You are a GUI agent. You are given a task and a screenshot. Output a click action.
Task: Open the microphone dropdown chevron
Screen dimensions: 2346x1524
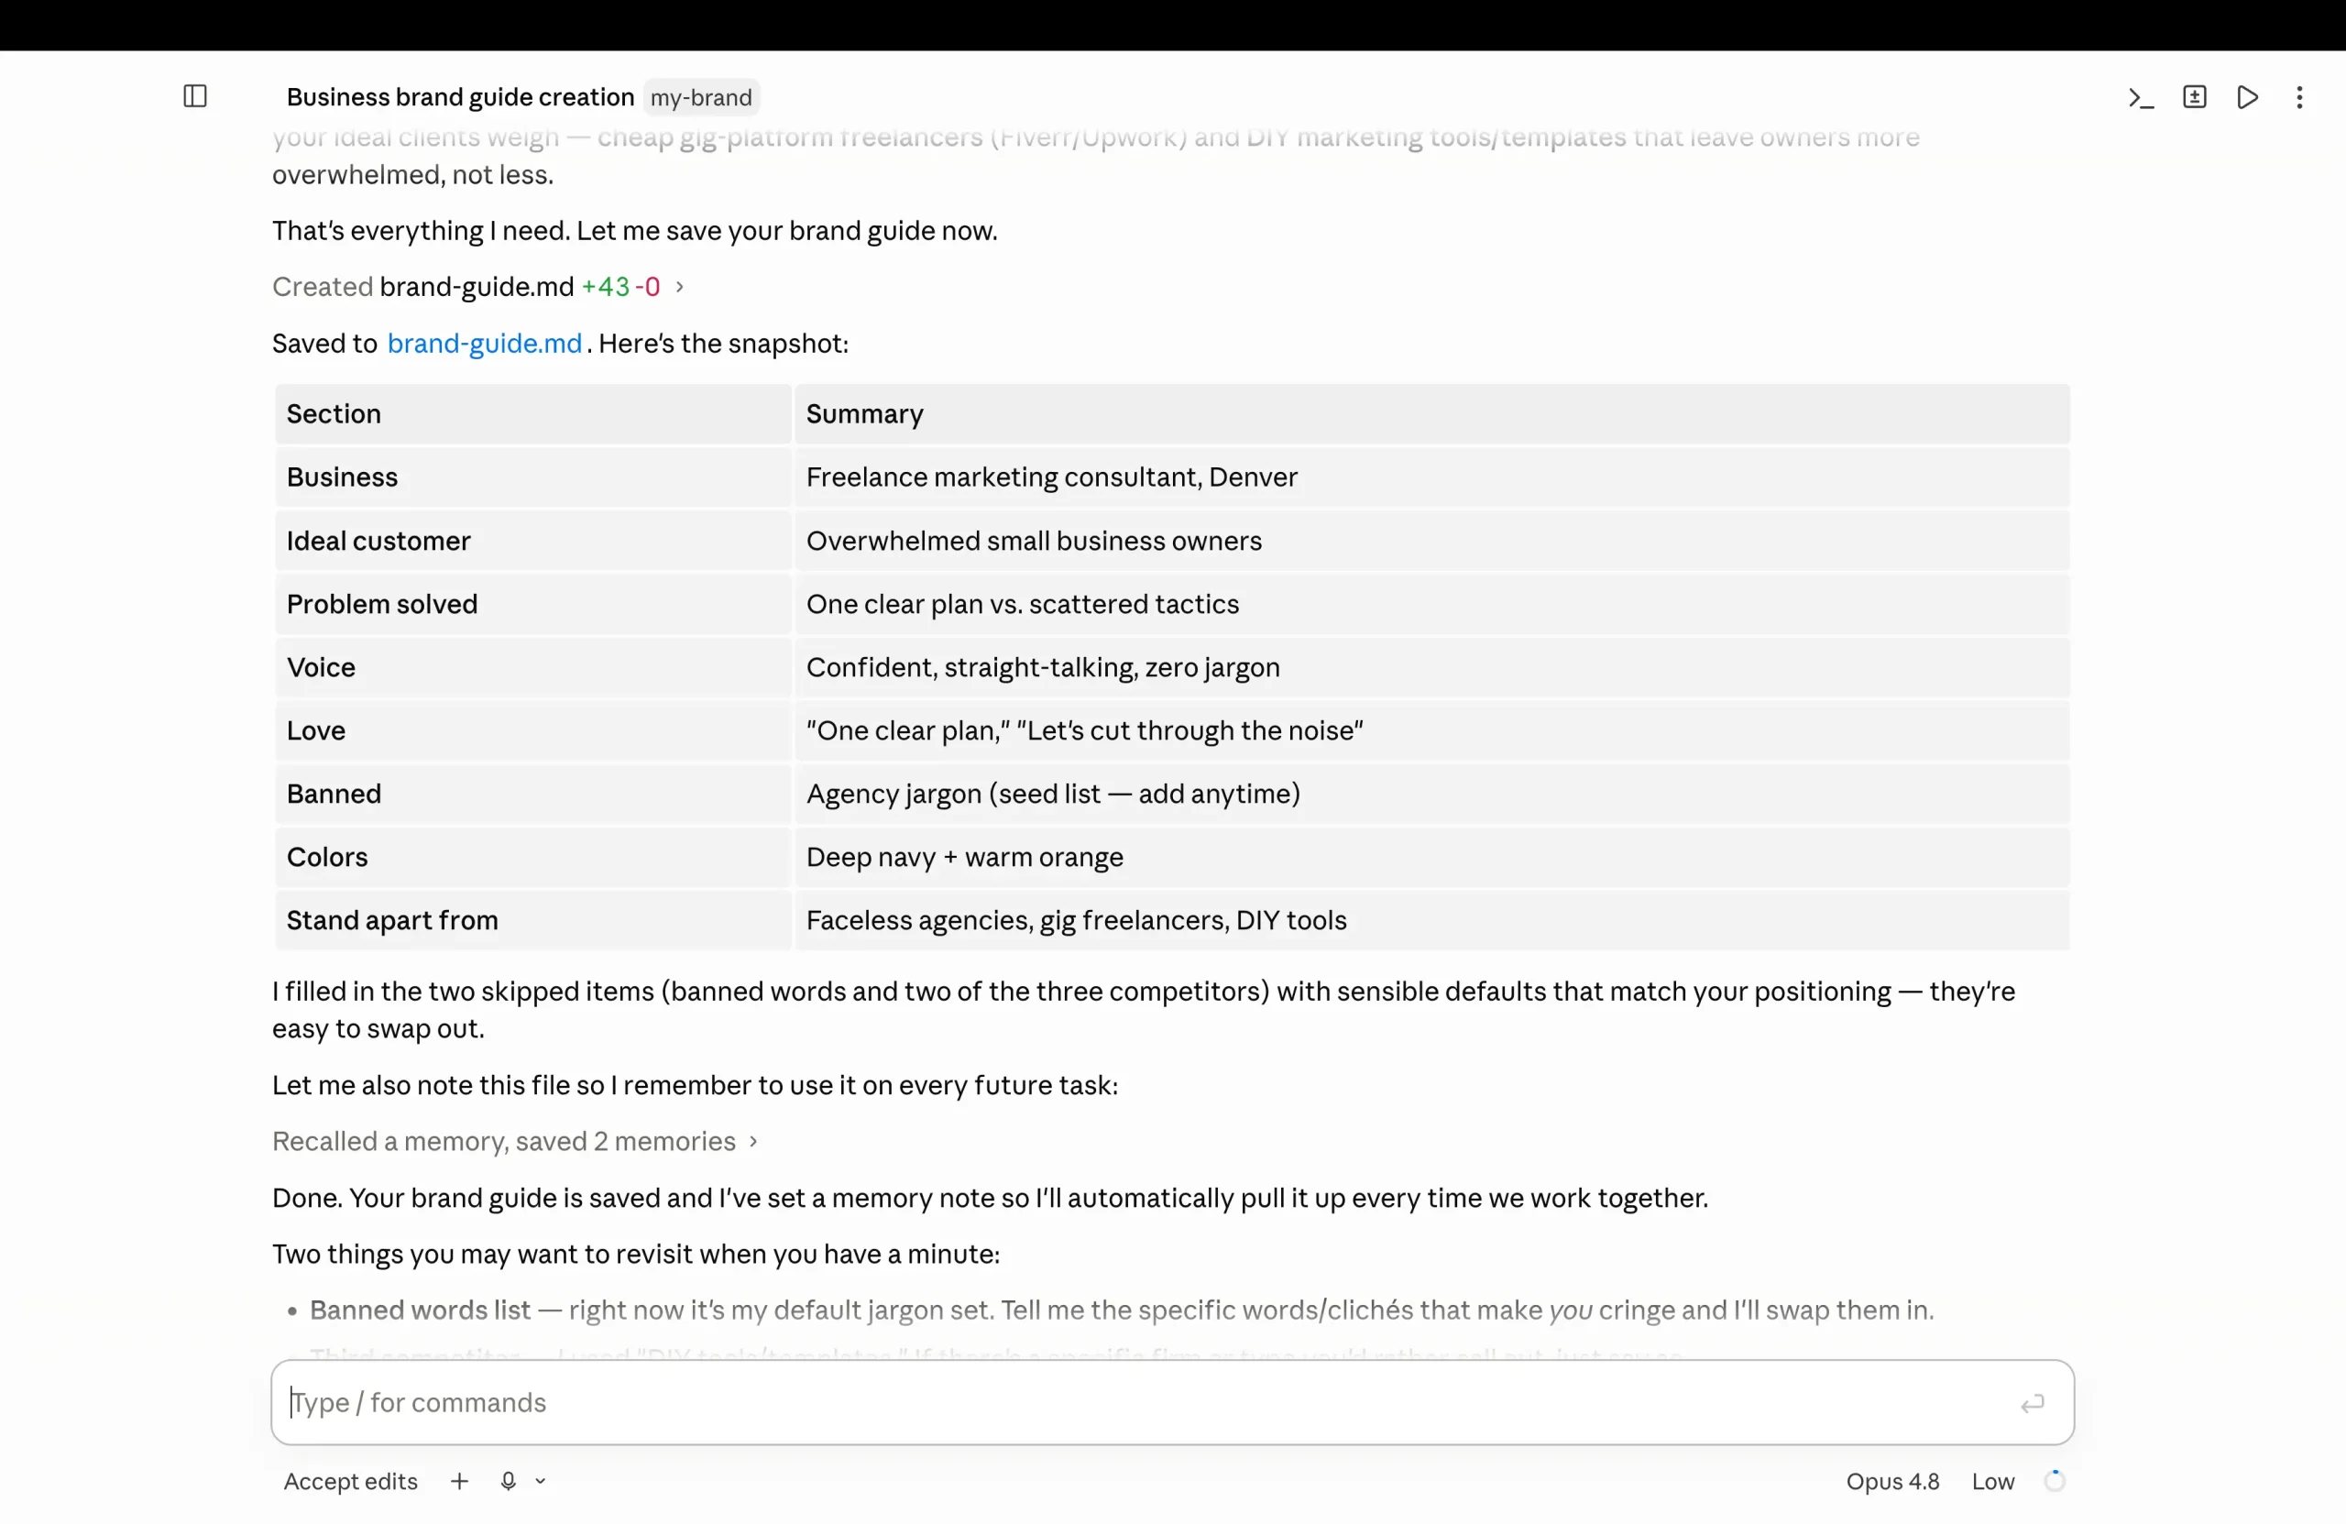tap(540, 1481)
